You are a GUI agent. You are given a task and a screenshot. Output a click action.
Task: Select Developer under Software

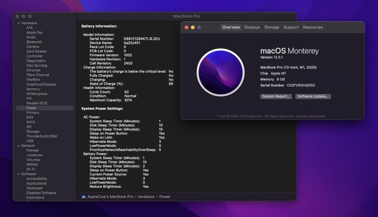pyautogui.click(x=34, y=188)
